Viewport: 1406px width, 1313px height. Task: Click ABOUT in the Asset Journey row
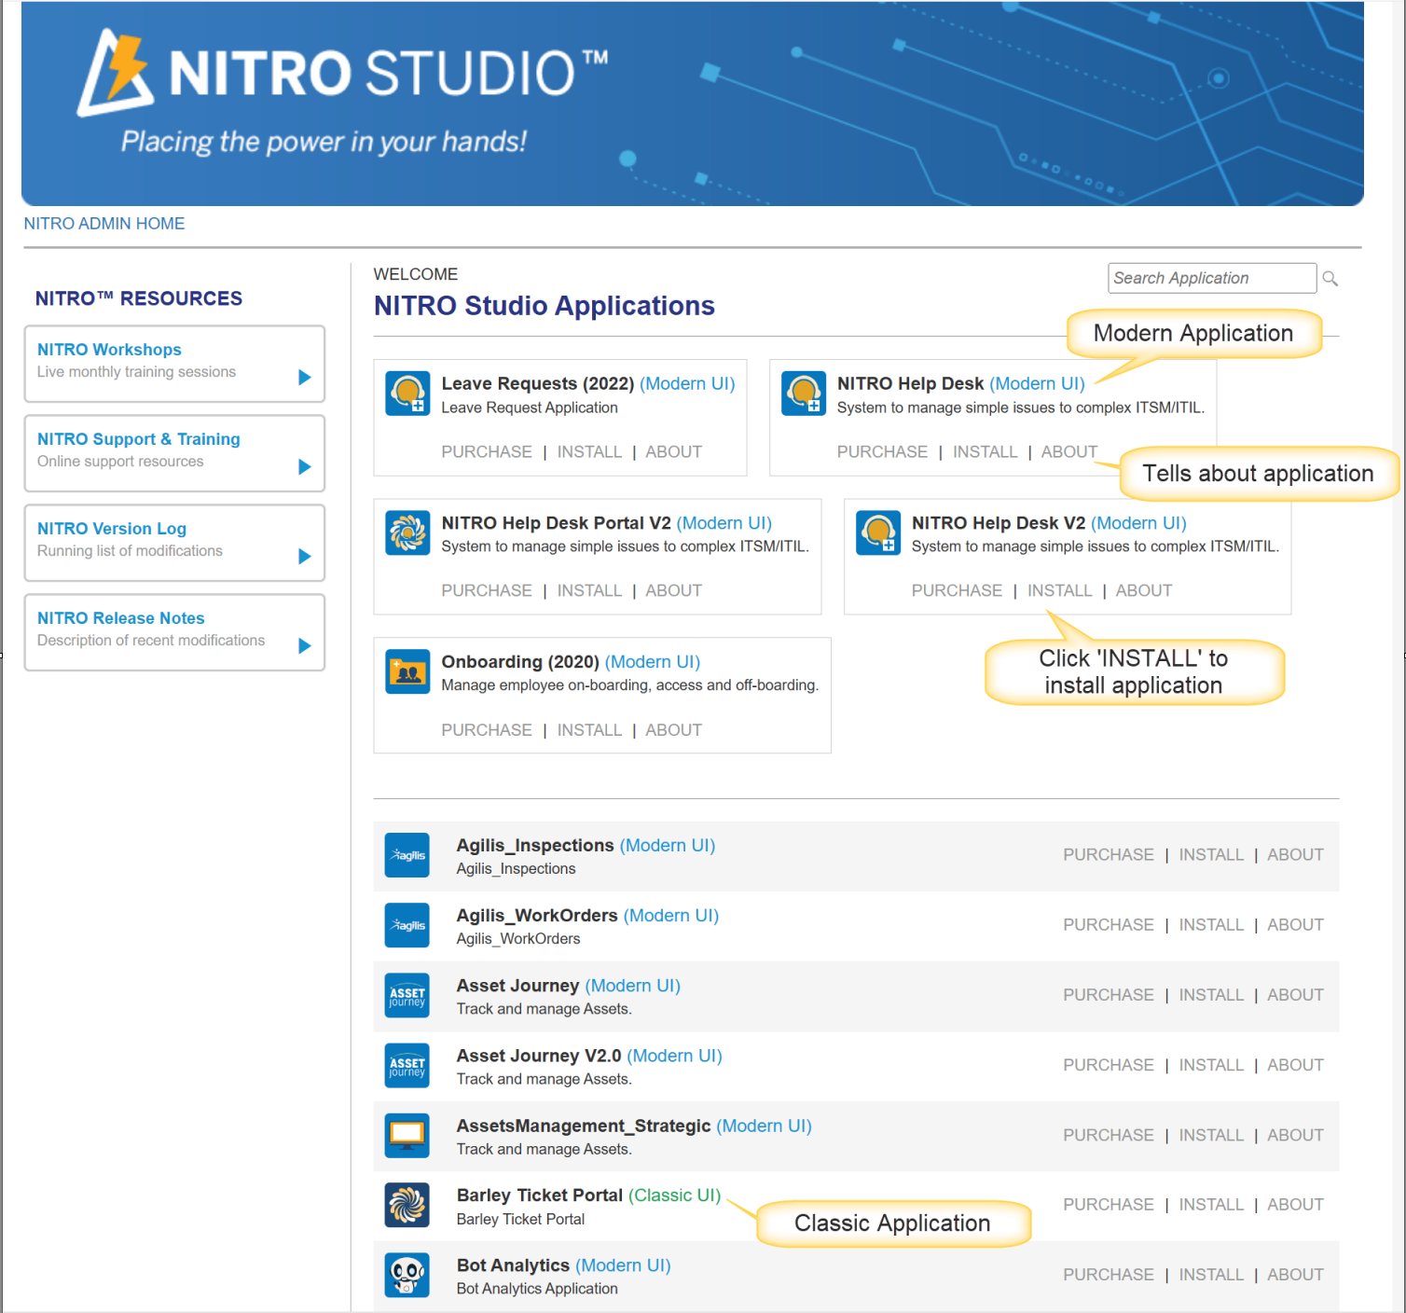coord(1295,995)
